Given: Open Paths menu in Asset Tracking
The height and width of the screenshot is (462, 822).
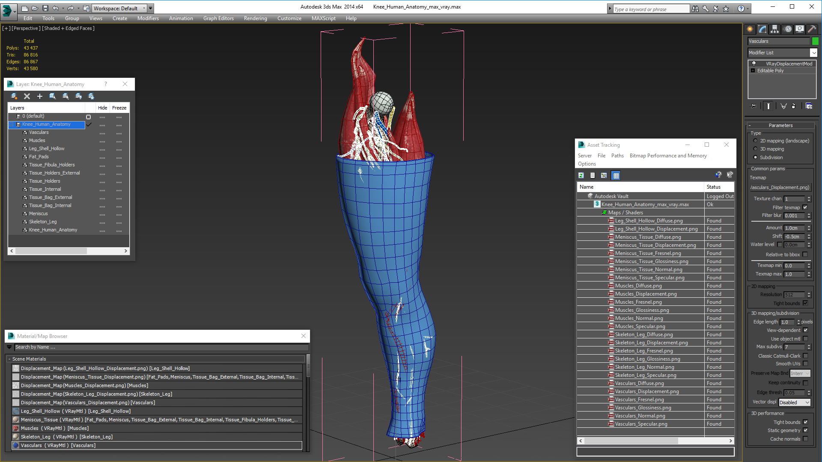Looking at the screenshot, I should point(617,156).
